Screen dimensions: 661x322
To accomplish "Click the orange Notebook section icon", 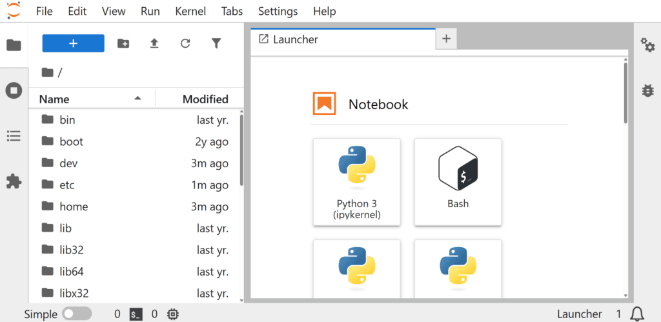I will click(324, 104).
